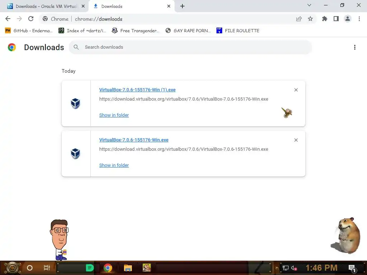Select the active Downloads tab
This screenshot has width=367, height=275.
pyautogui.click(x=132, y=6)
